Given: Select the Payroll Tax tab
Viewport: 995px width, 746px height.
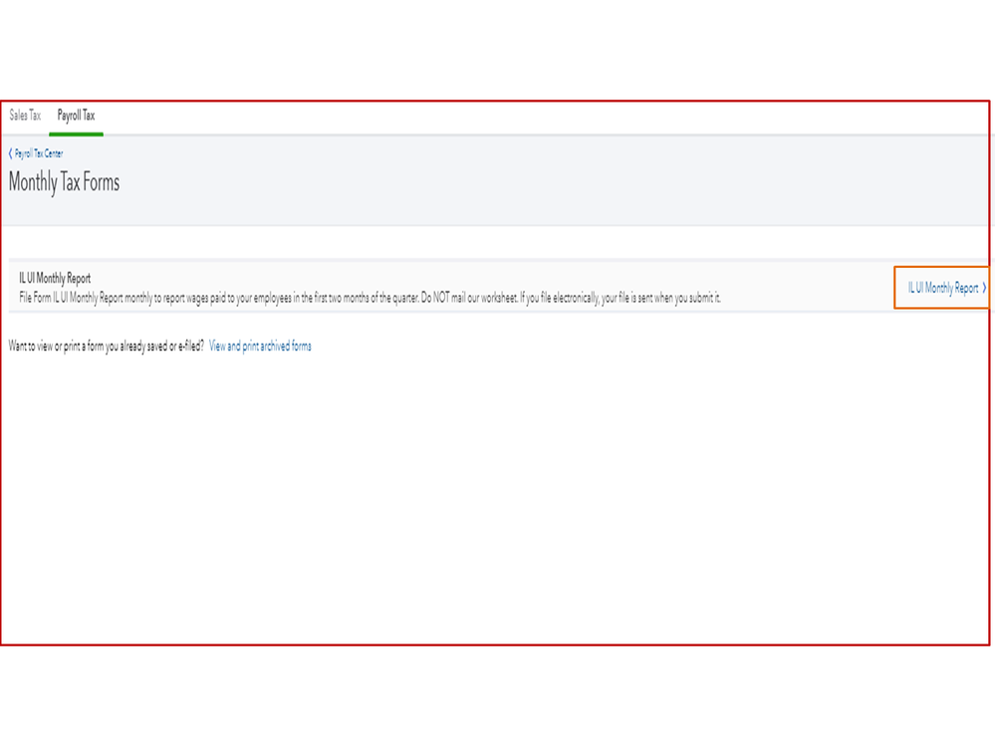Looking at the screenshot, I should [x=76, y=116].
